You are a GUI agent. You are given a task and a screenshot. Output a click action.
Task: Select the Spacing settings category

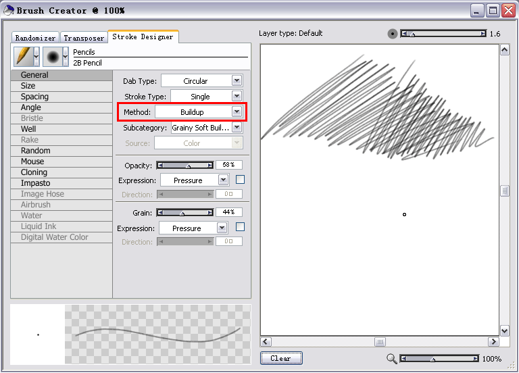click(34, 97)
